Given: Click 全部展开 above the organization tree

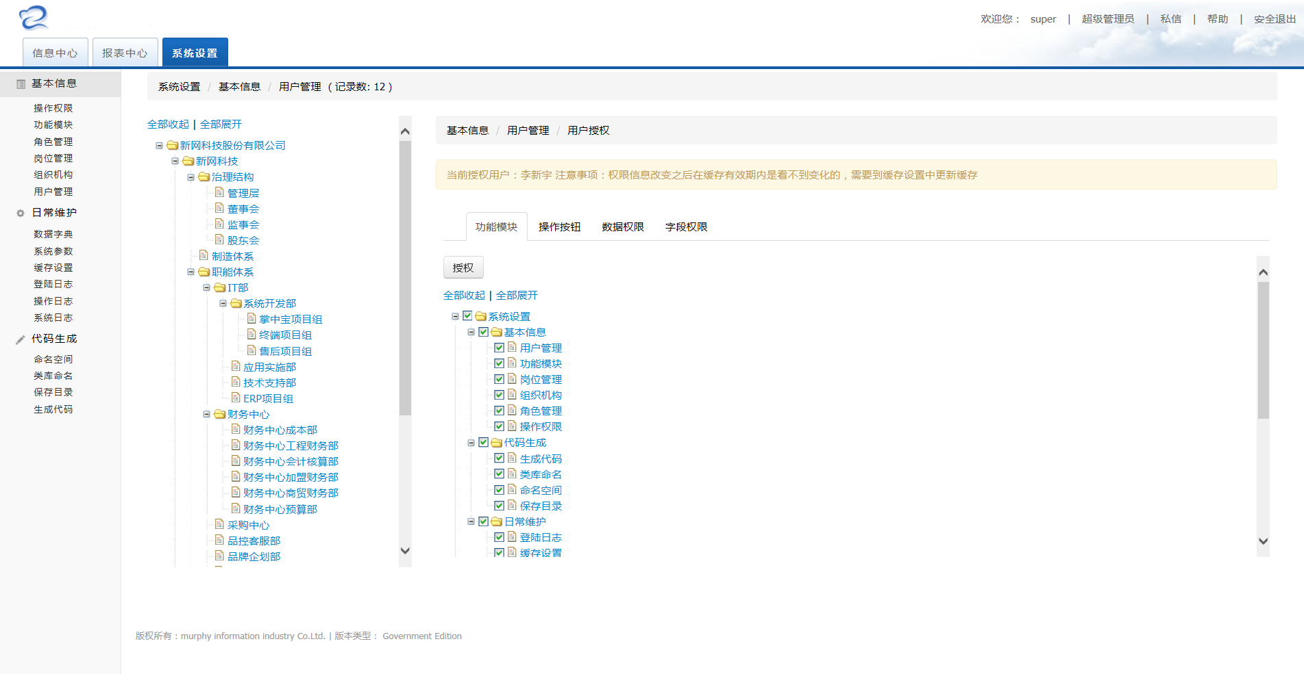Looking at the screenshot, I should coord(221,124).
